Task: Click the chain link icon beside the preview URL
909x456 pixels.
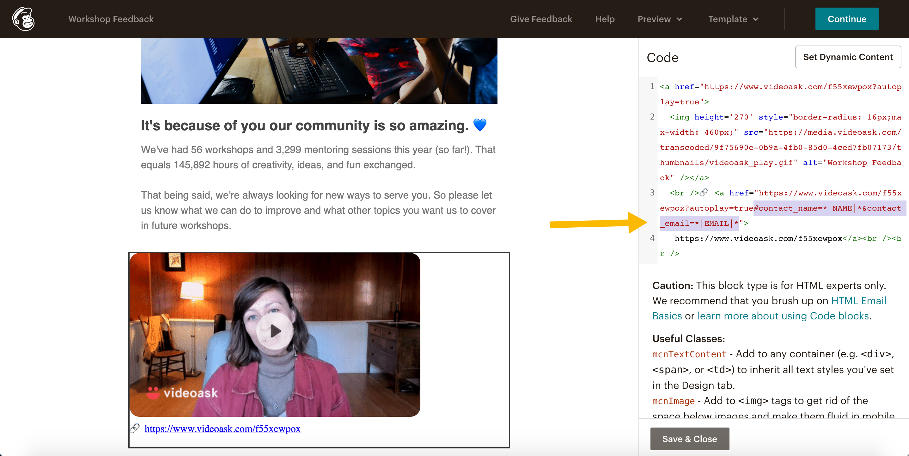Action: [135, 428]
